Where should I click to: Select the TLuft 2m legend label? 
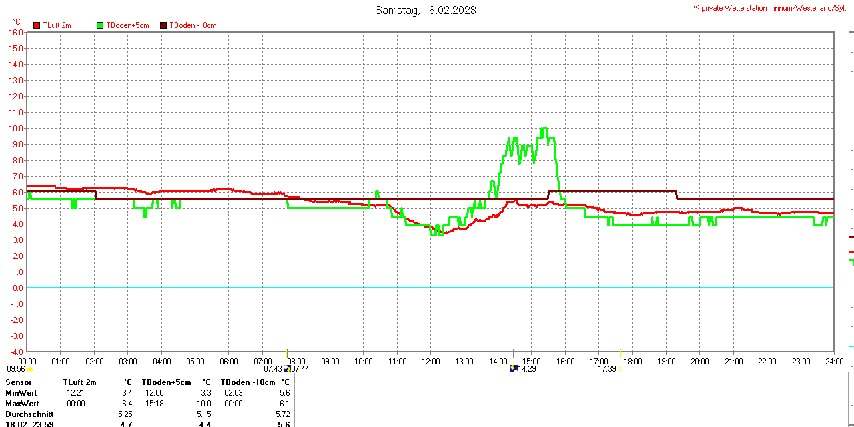[x=57, y=25]
